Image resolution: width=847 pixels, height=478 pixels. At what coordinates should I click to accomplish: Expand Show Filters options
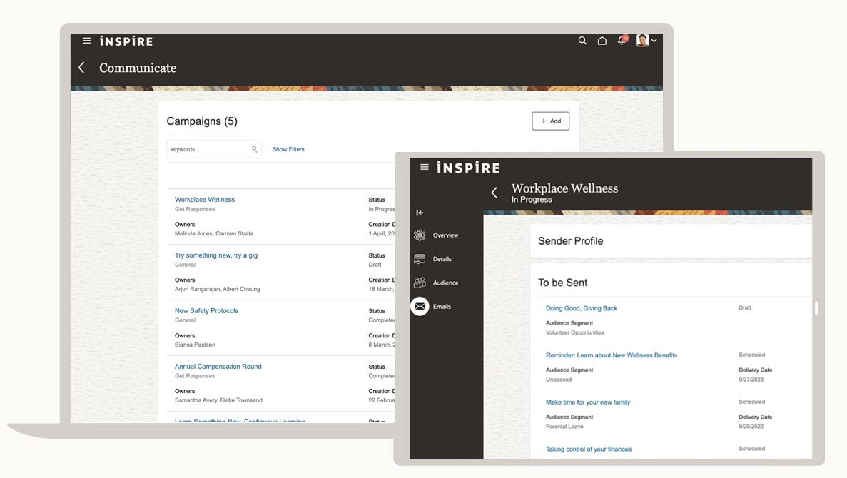[288, 149]
